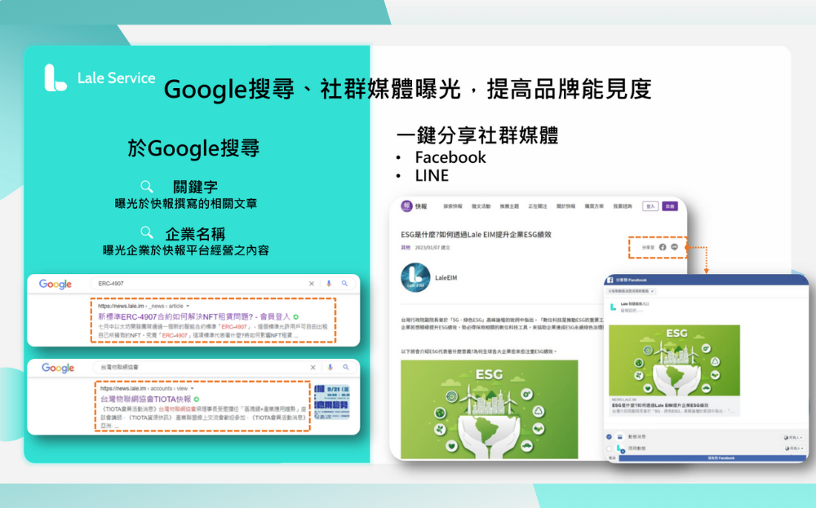The width and height of the screenshot is (816, 508).
Task: Click the 其他 category tag under article title
Action: coord(406,248)
